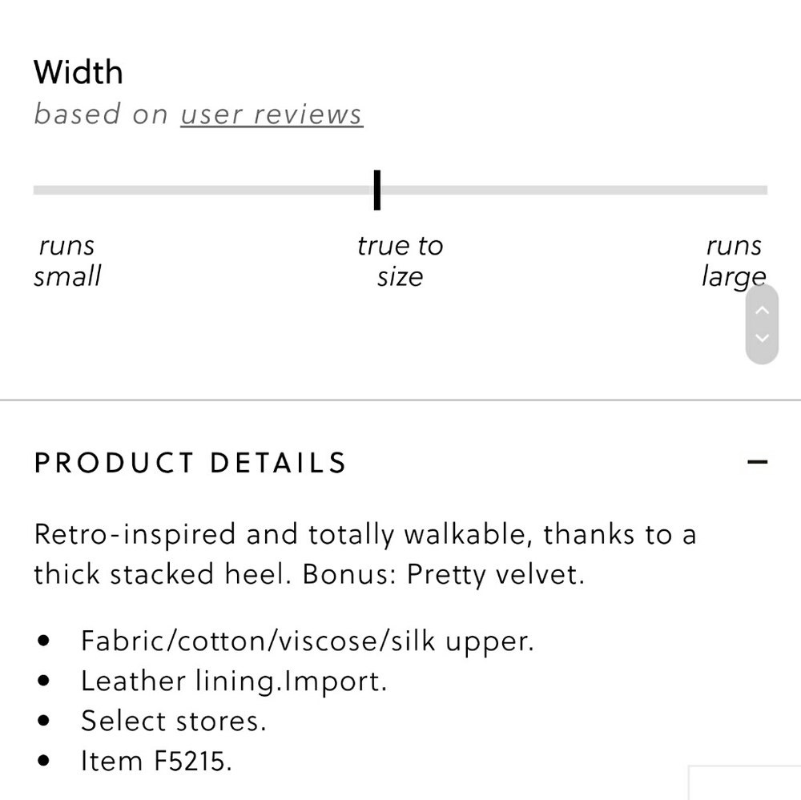Click the "based on" italic text
Viewport: 801px width, 800px height.
tap(101, 115)
